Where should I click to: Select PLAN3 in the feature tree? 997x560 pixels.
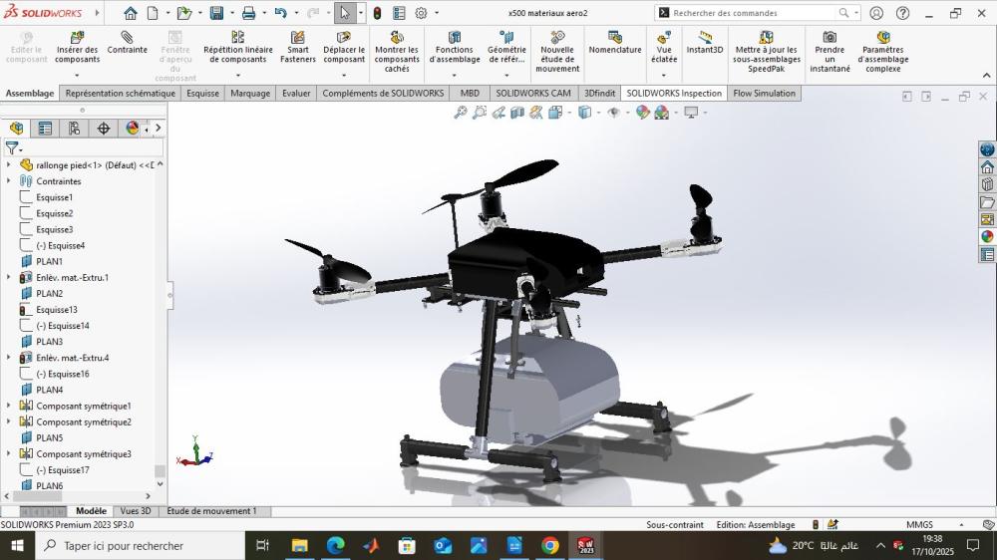click(49, 342)
